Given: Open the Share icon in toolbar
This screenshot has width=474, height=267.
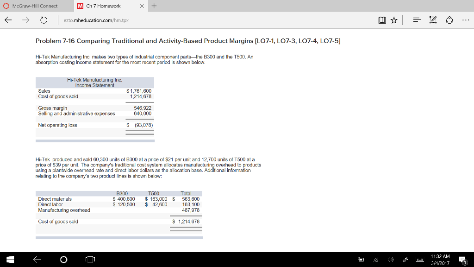Looking at the screenshot, I should pos(449,20).
